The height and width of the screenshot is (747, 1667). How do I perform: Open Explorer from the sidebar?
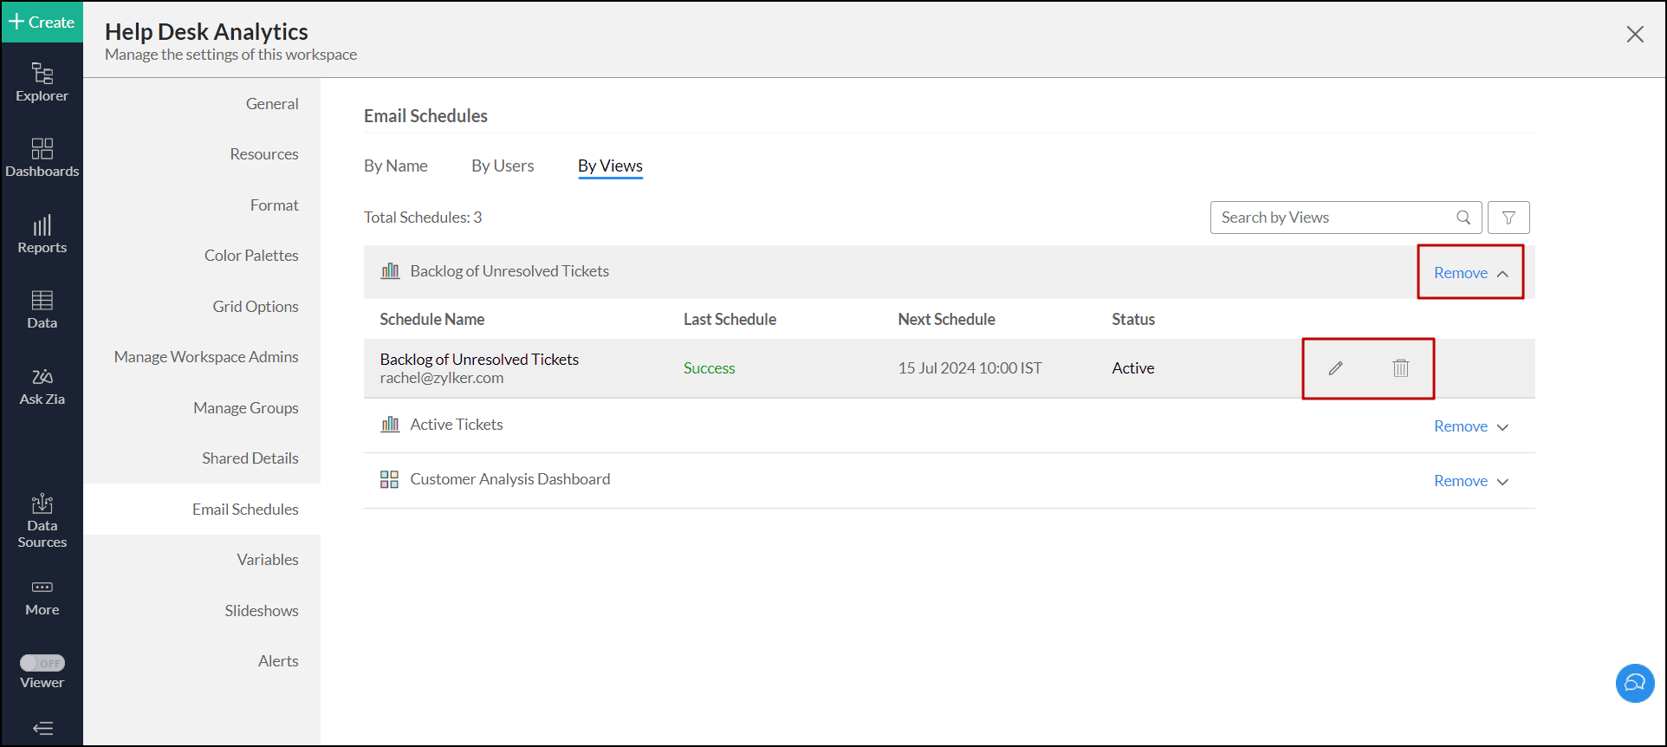(x=42, y=82)
